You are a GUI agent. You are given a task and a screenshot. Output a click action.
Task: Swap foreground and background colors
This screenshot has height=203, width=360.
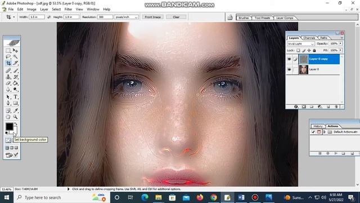pos(16,124)
